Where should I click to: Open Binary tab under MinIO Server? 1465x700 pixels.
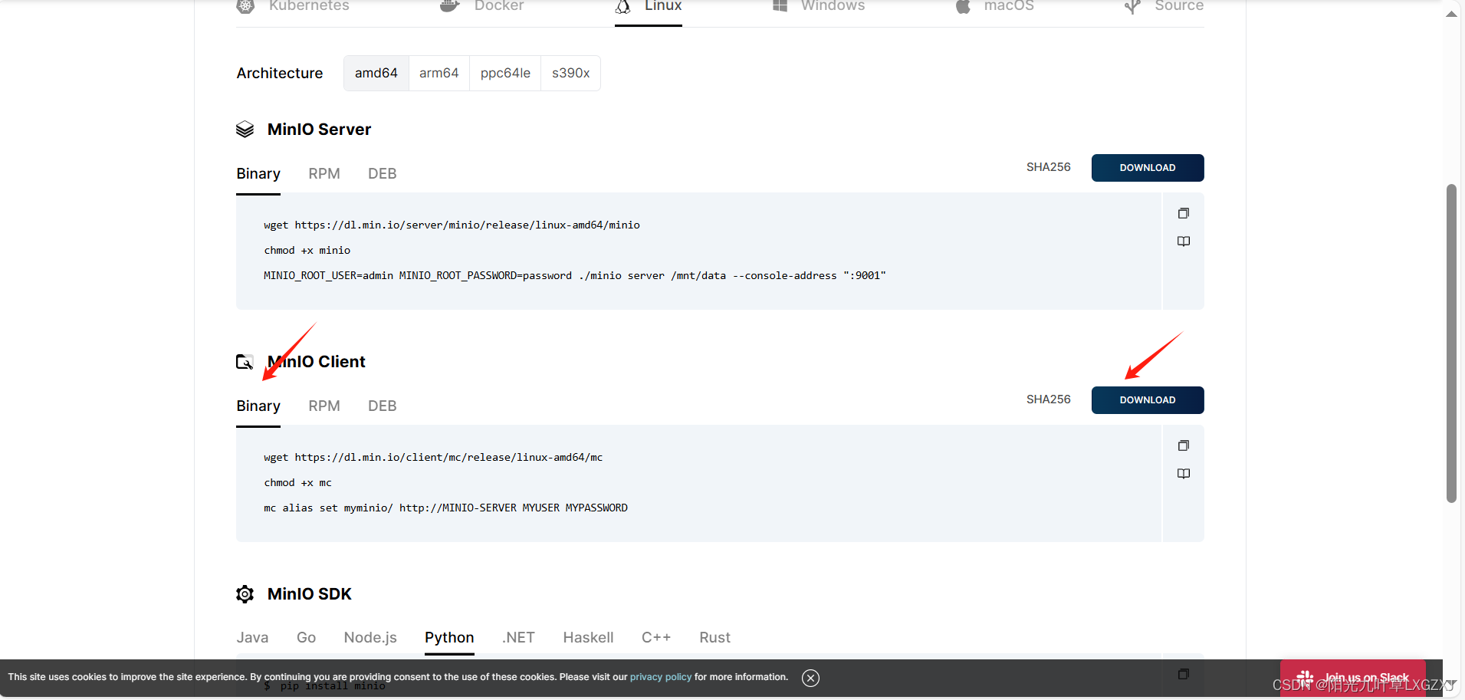[258, 174]
